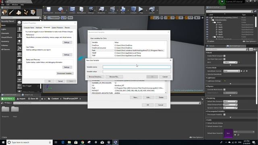Collapse the ArenaGeometry folder in outliner
The image size is (258, 145).
pyautogui.click(x=211, y=20)
